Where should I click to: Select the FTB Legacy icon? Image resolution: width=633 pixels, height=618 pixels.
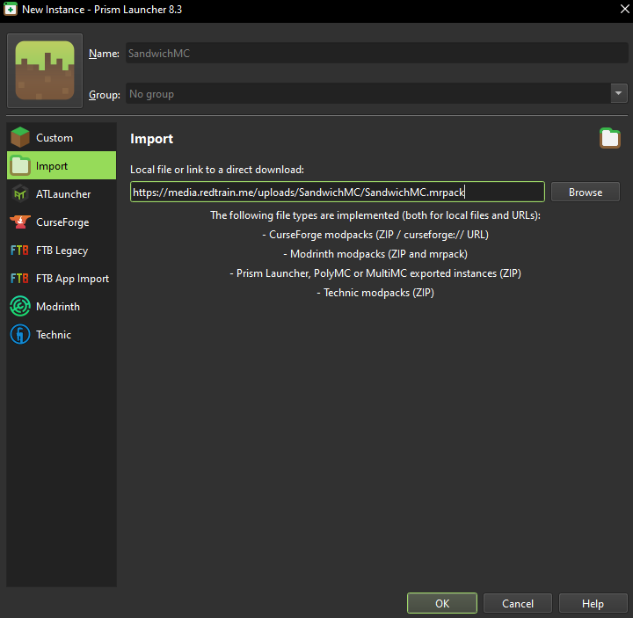coord(19,251)
